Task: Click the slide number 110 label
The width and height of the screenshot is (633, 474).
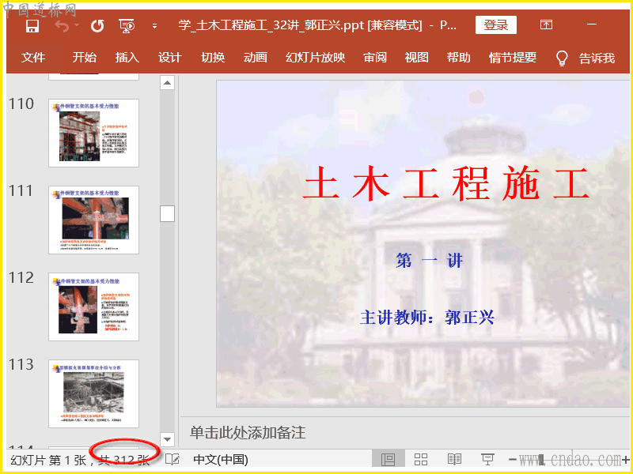Action: click(21, 104)
